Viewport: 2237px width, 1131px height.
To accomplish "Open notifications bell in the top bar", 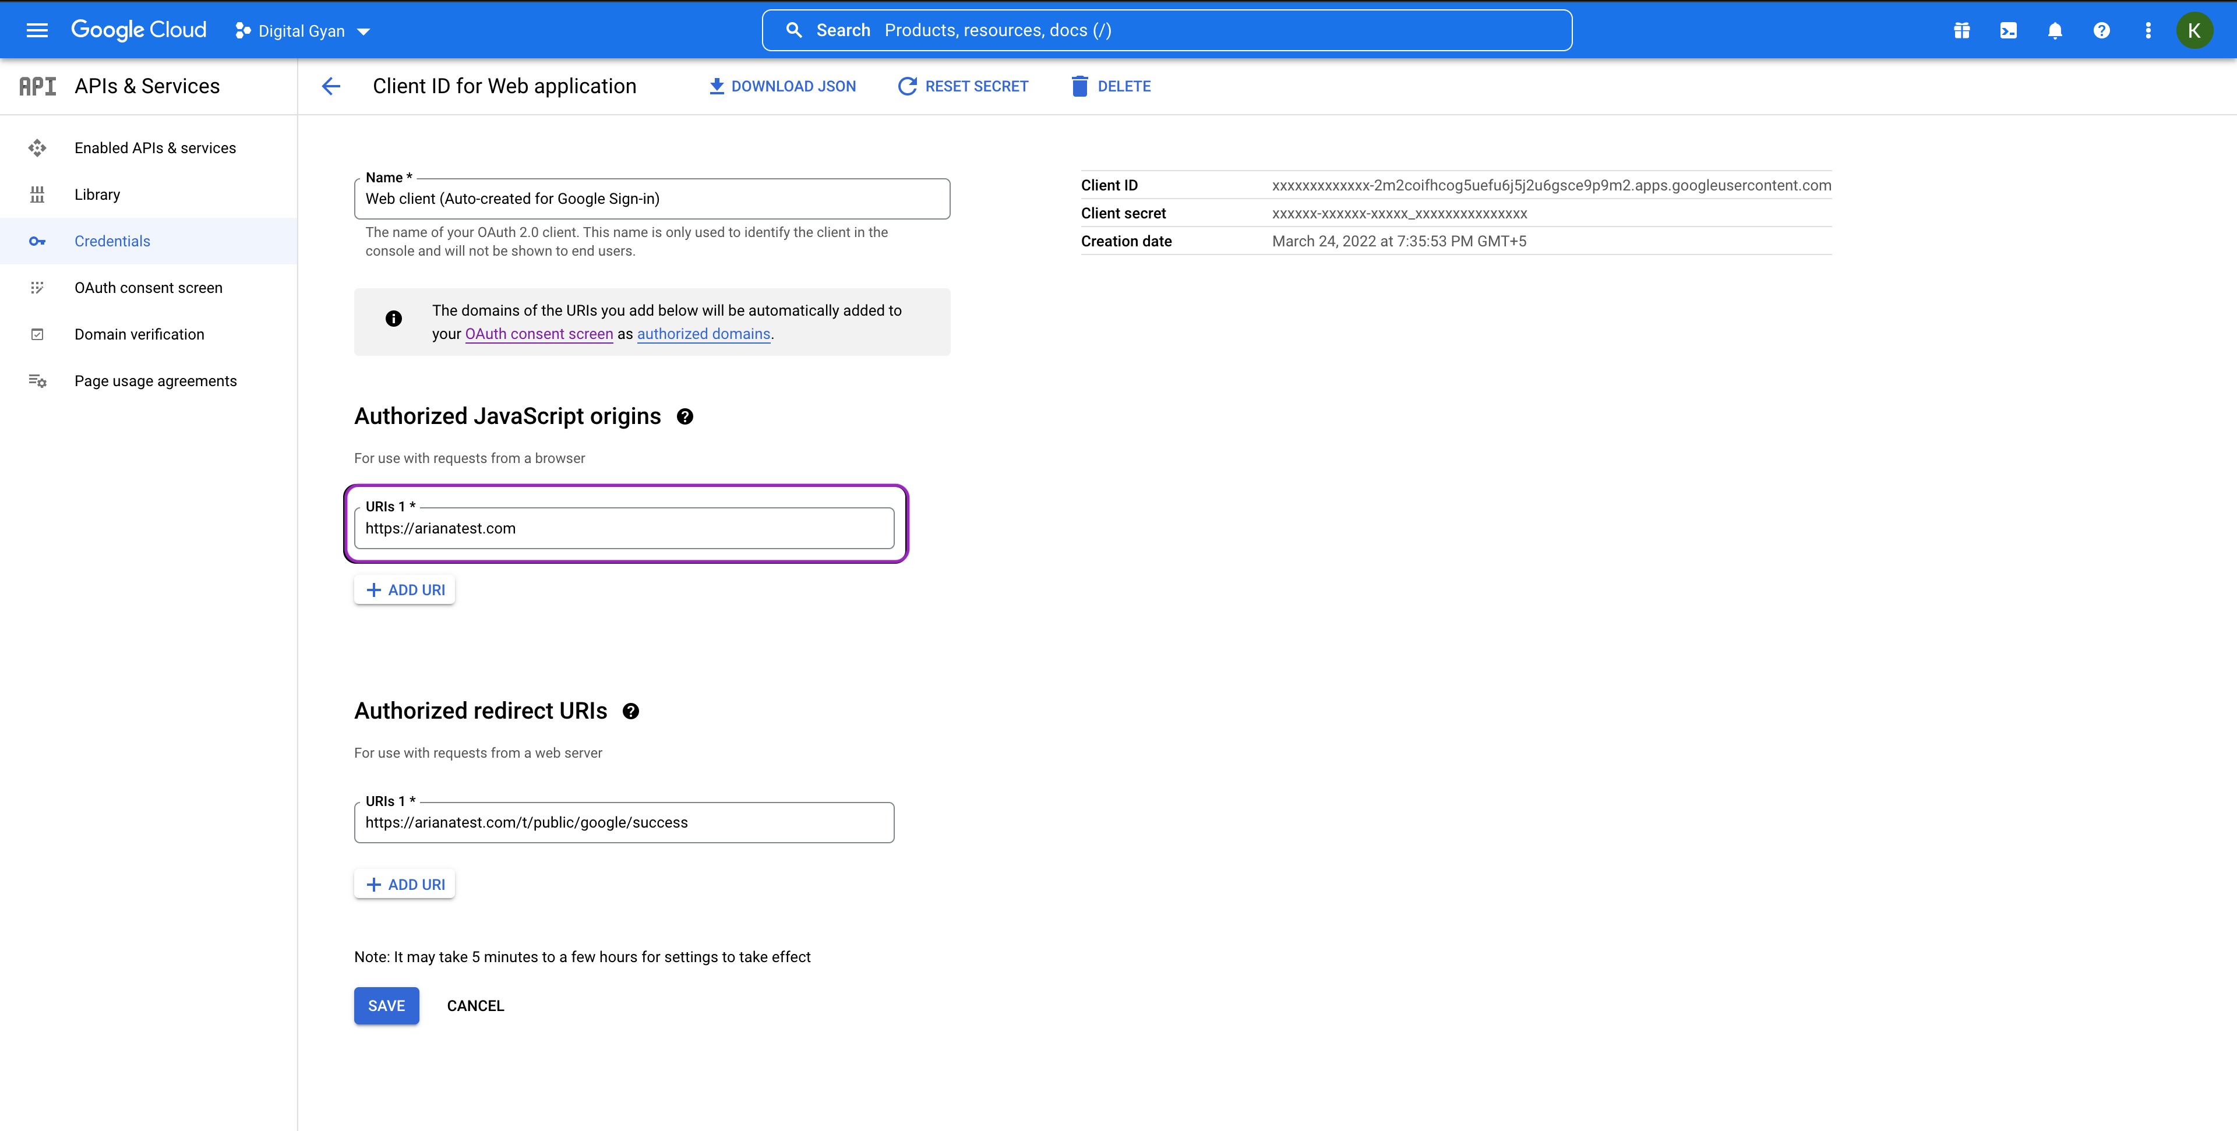I will (2055, 30).
